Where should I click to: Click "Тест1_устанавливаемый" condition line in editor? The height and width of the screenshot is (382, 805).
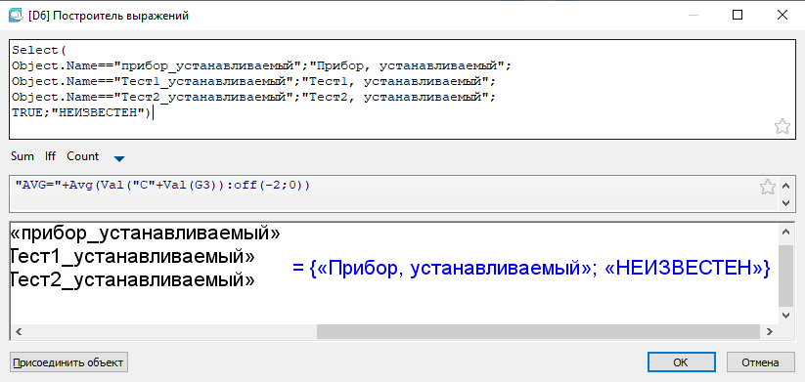254,81
